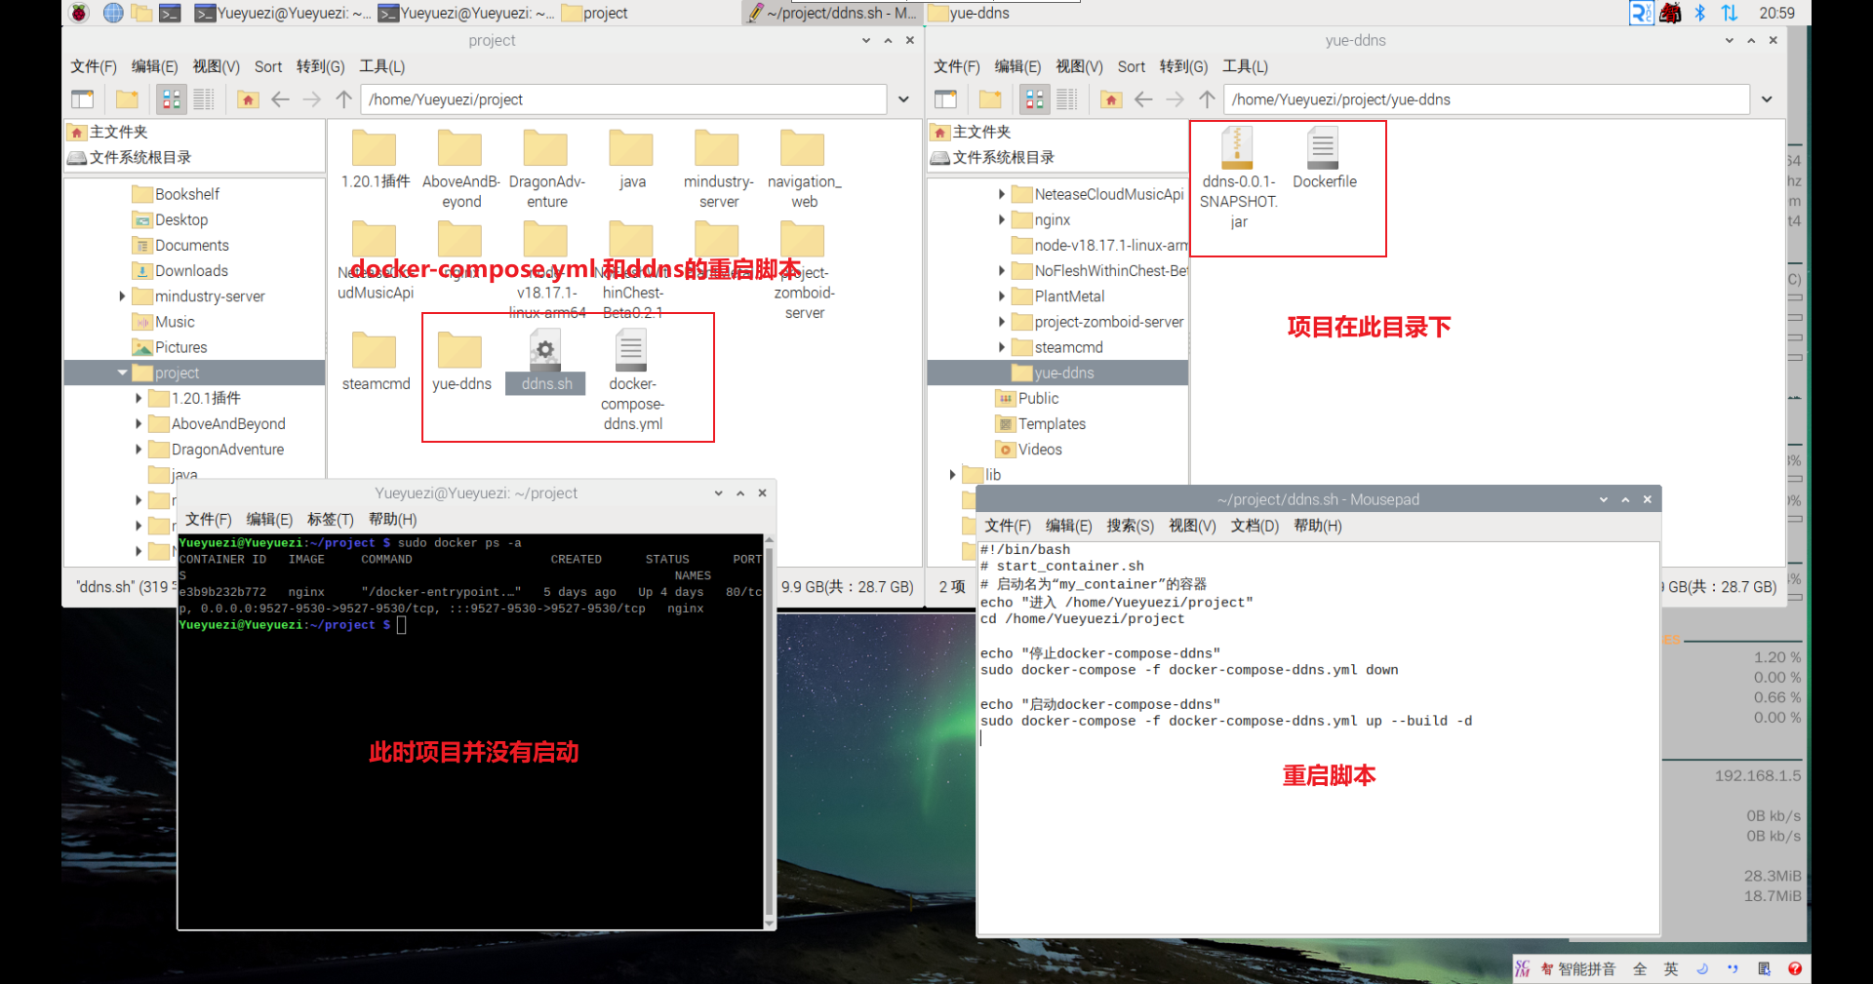Open the network up/down arrows tray icon

(1730, 13)
